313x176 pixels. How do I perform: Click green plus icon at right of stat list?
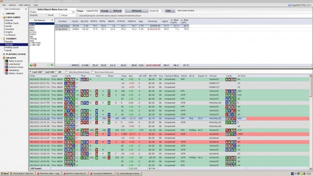tap(52, 65)
